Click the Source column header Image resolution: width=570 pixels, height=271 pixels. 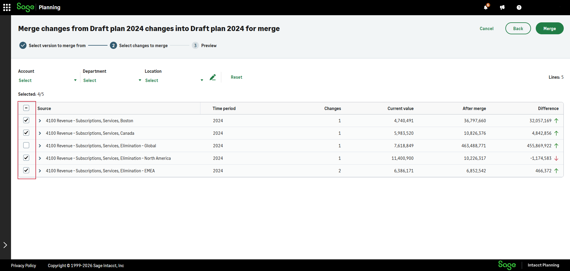point(44,109)
